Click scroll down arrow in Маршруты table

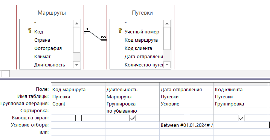click(x=76, y=65)
